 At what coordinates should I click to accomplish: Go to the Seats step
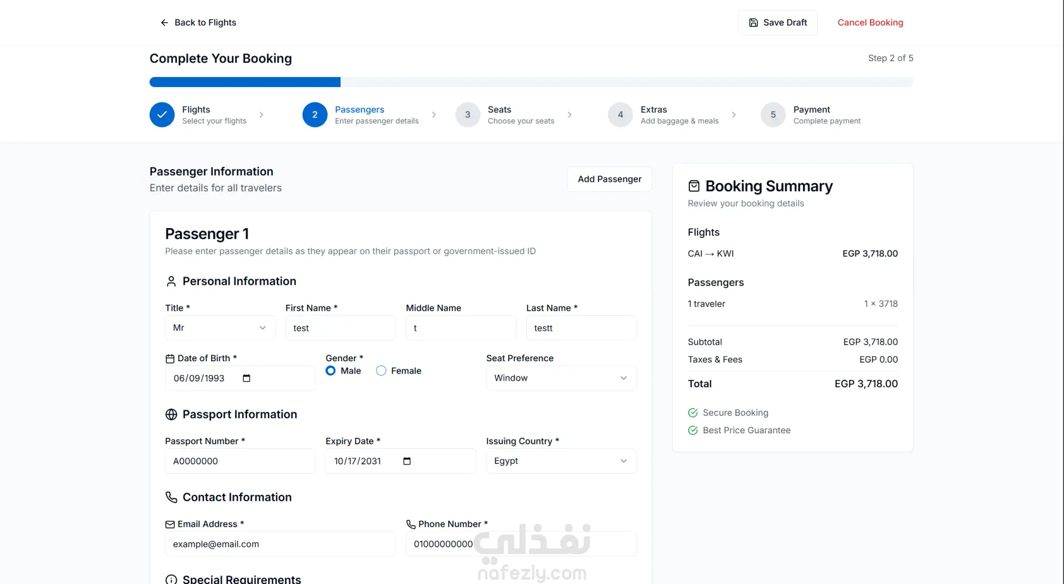coord(468,115)
